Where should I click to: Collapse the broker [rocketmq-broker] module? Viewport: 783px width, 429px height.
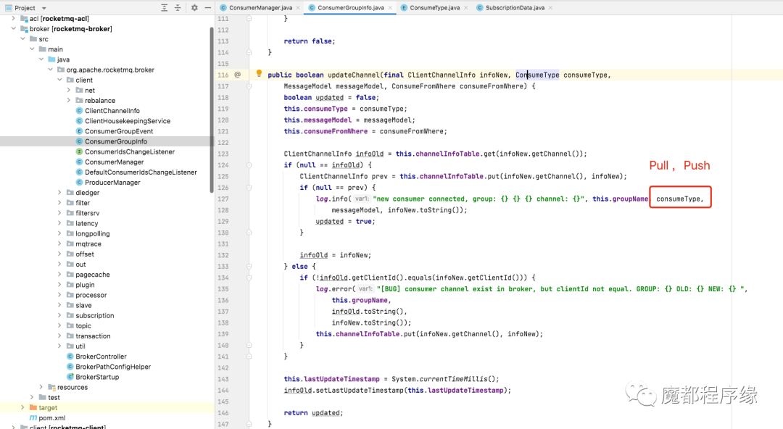coord(14,28)
